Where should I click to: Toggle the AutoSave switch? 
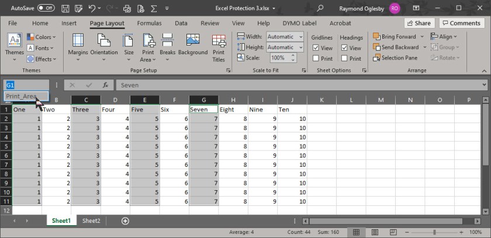(x=46, y=8)
